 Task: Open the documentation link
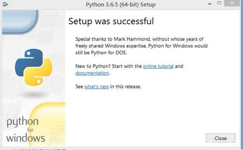[x=92, y=73]
